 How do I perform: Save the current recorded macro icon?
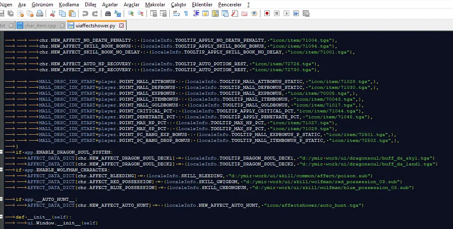click(306, 13)
